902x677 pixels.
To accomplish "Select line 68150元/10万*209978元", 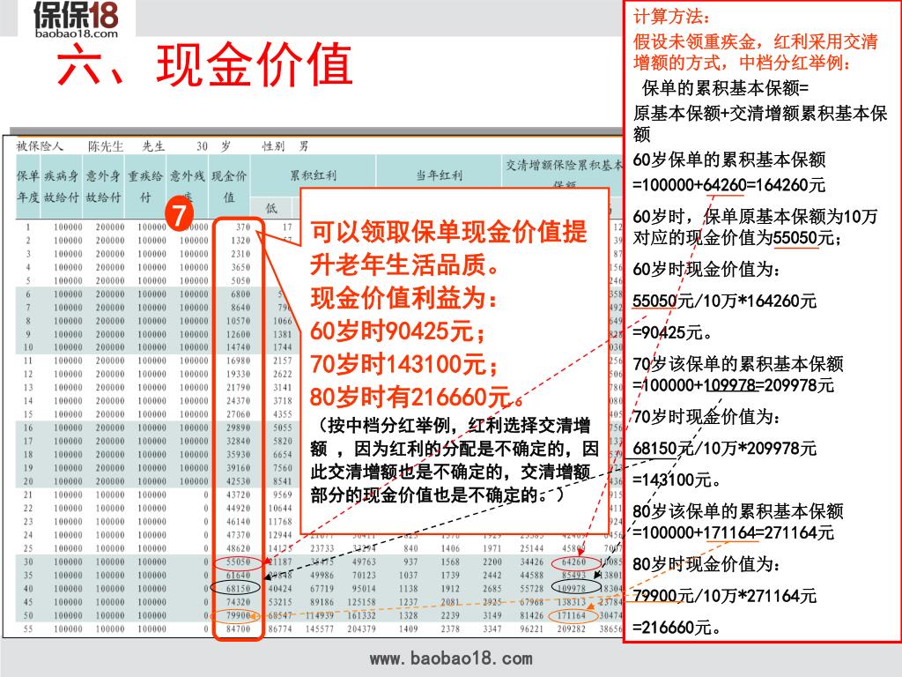I will (725, 448).
